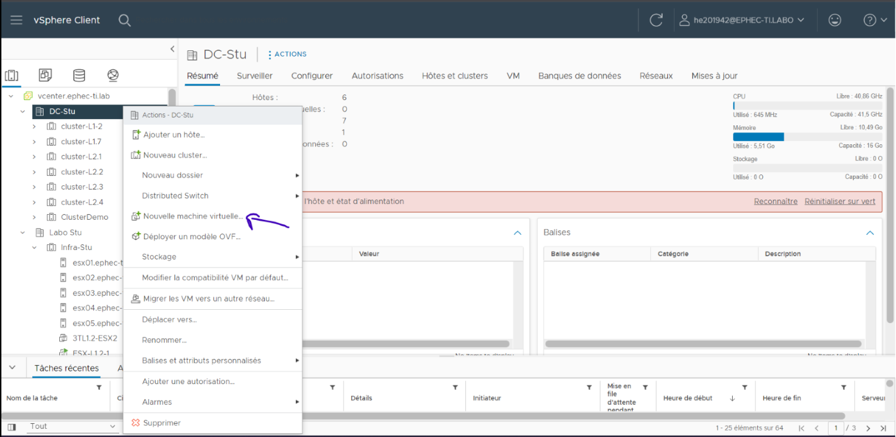
Task: Choose Renommer from context menu
Action: coord(212,340)
